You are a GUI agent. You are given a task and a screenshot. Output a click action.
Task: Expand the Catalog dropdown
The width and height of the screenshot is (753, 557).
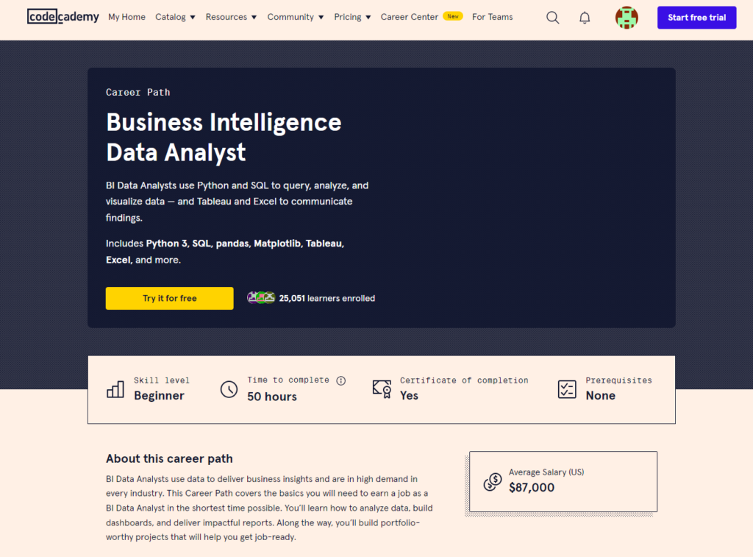point(175,17)
